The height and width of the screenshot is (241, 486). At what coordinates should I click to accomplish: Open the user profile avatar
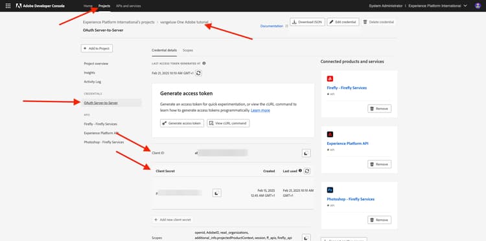pos(478,6)
